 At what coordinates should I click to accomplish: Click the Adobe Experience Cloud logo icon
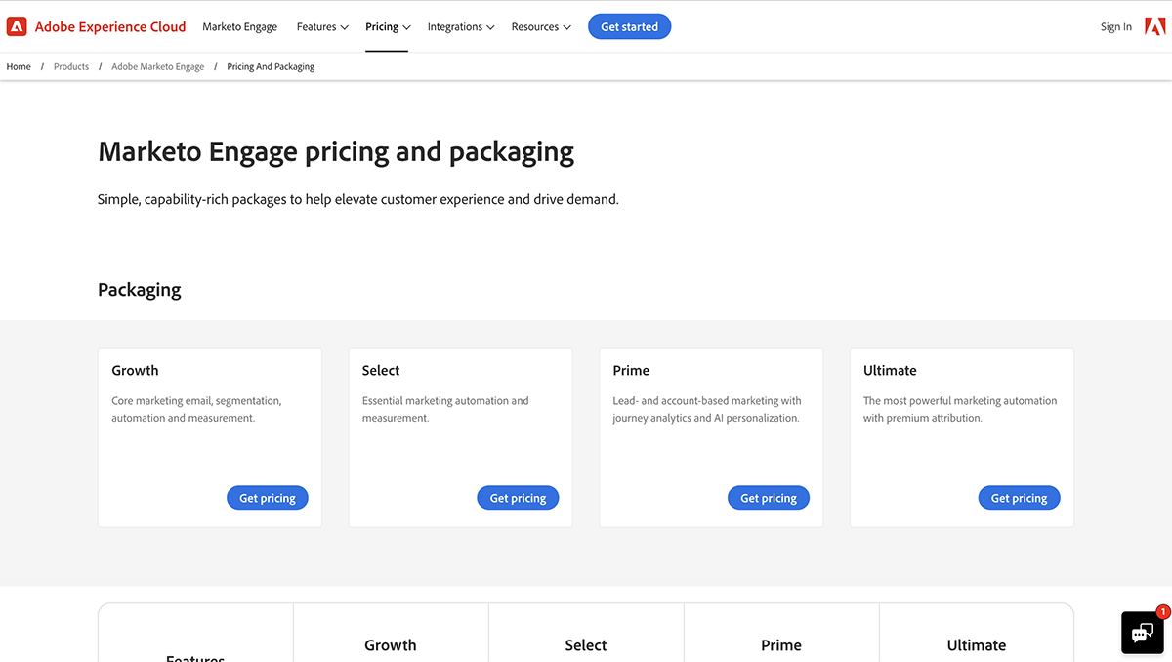pos(17,26)
